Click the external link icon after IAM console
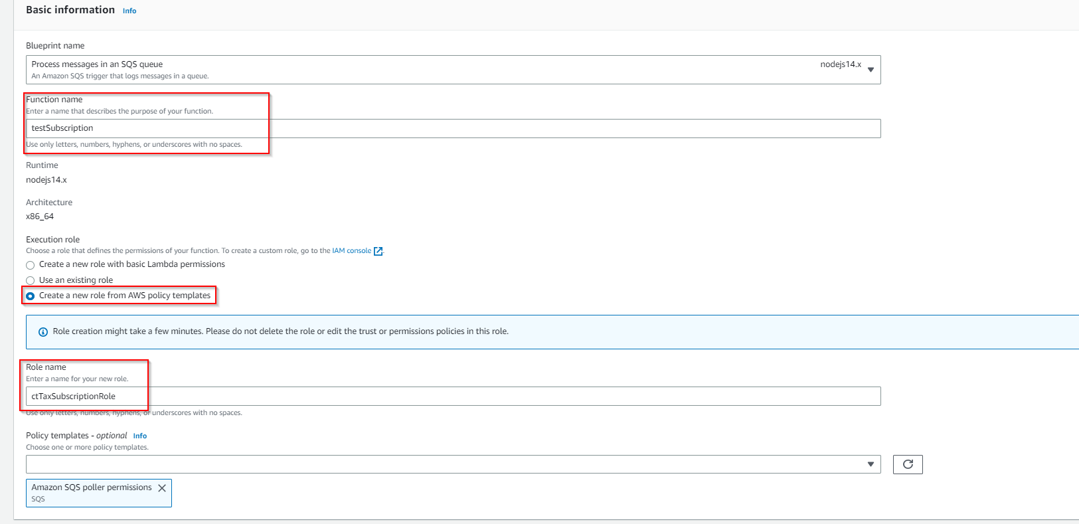Image resolution: width=1079 pixels, height=524 pixels. (x=378, y=251)
